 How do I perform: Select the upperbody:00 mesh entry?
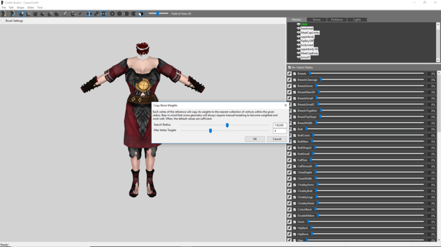[x=309, y=49]
